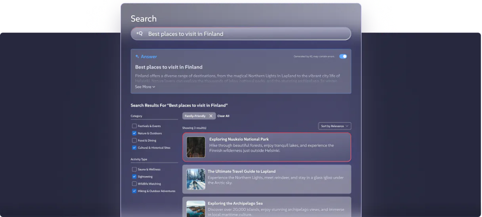
Task: Check the Food & Dining checkbox
Action: coord(134,140)
